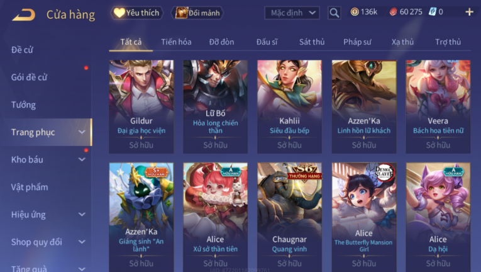Expand the Hiệu ứng sidebar section
The width and height of the screenshot is (481, 272).
point(82,214)
